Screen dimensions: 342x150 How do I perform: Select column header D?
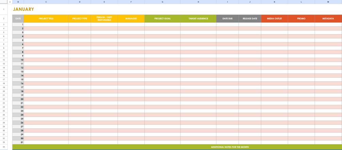tap(80, 2)
